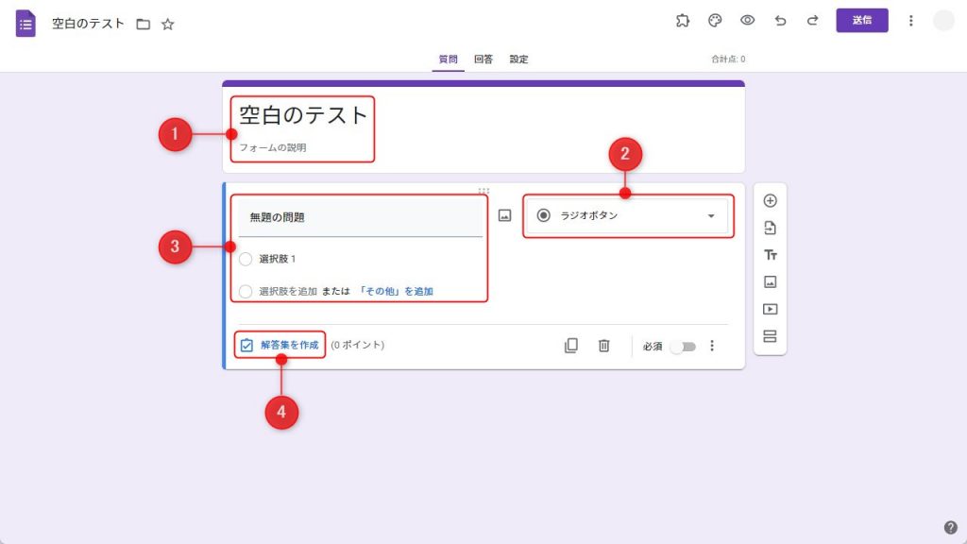Open the add-ons puzzle icon
The height and width of the screenshot is (544, 967).
point(682,21)
